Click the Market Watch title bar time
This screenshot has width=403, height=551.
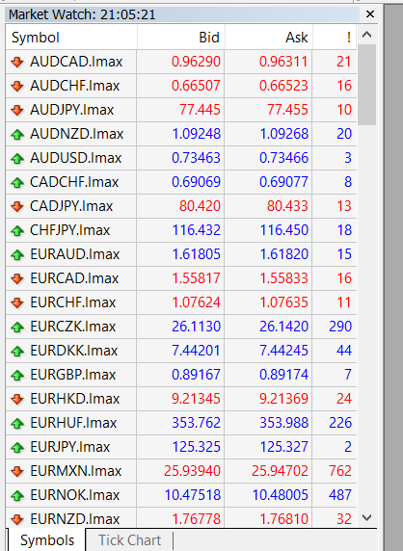[127, 14]
